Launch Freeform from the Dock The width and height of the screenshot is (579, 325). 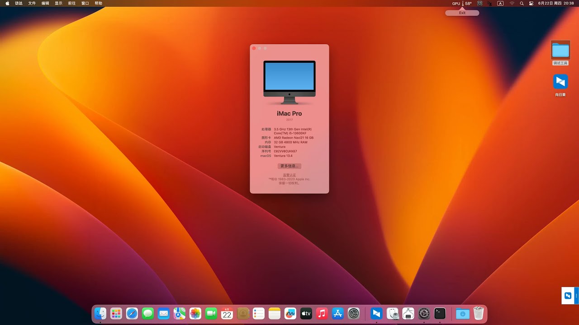pos(290,313)
